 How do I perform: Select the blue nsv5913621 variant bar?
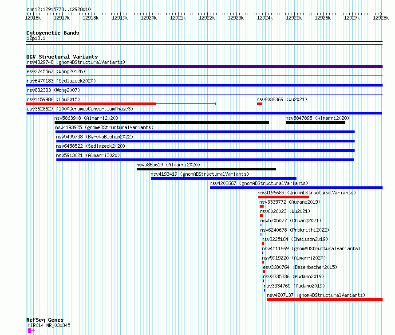pos(205,160)
